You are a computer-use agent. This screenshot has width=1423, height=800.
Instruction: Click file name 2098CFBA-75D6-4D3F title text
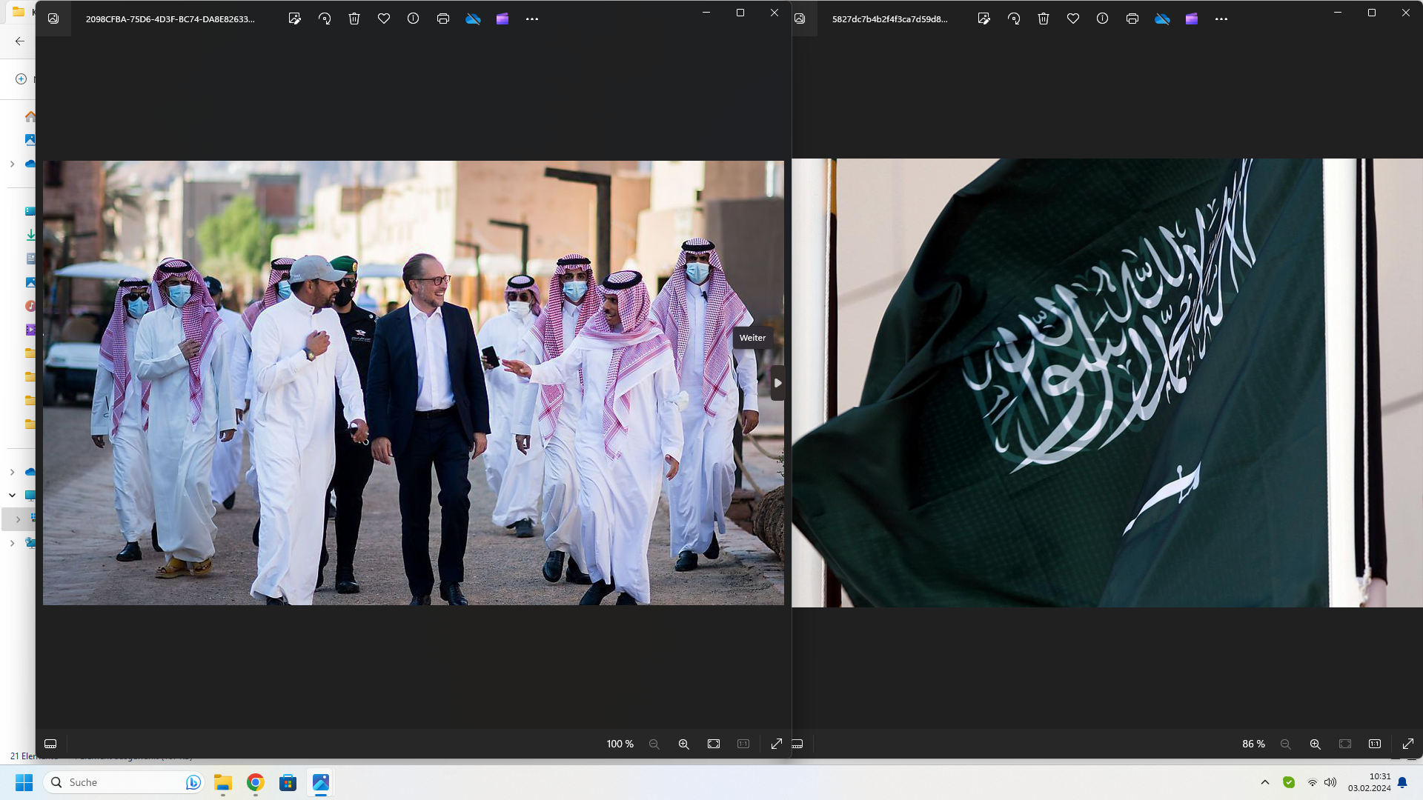click(x=170, y=19)
